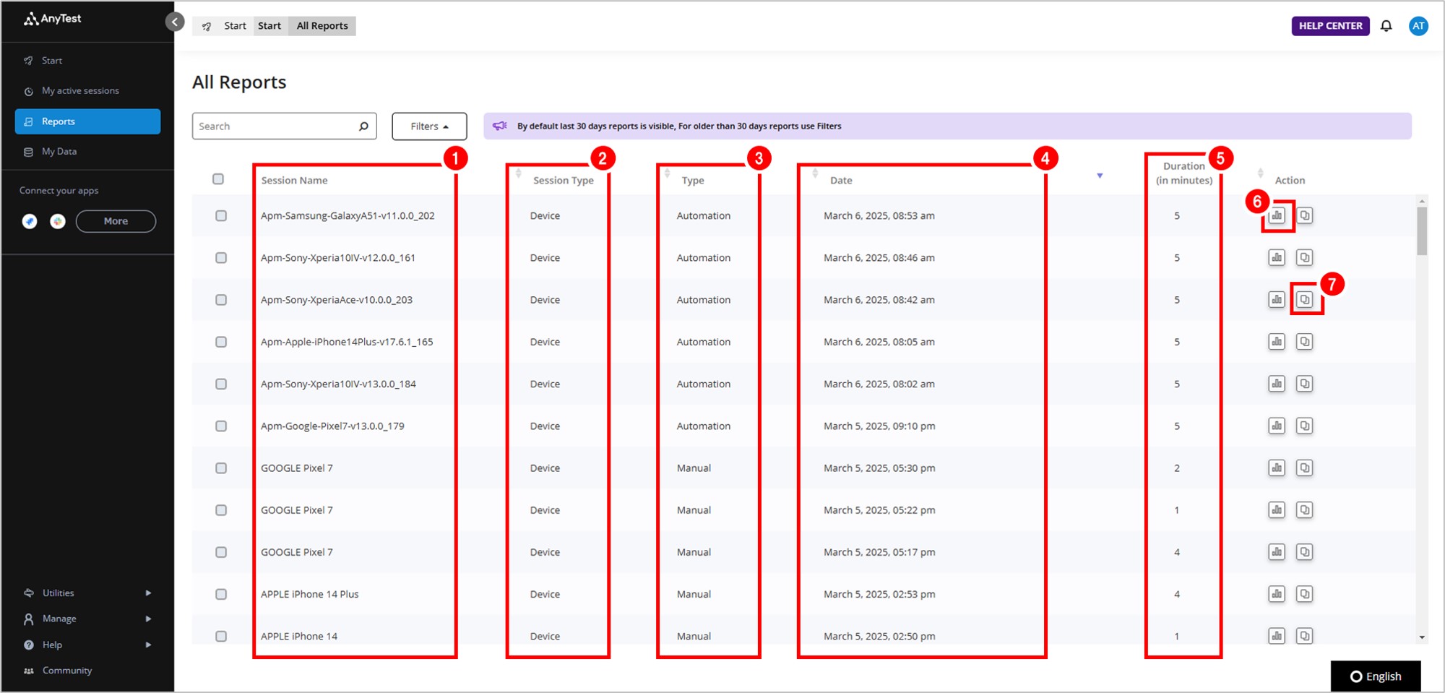Click scrollbar up arrow of table
Viewport: 1445px width, 693px height.
(x=1422, y=202)
